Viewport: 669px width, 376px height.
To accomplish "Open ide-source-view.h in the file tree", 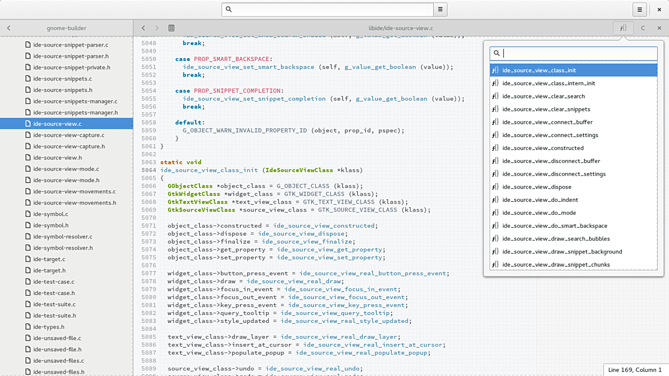I will pos(57,157).
